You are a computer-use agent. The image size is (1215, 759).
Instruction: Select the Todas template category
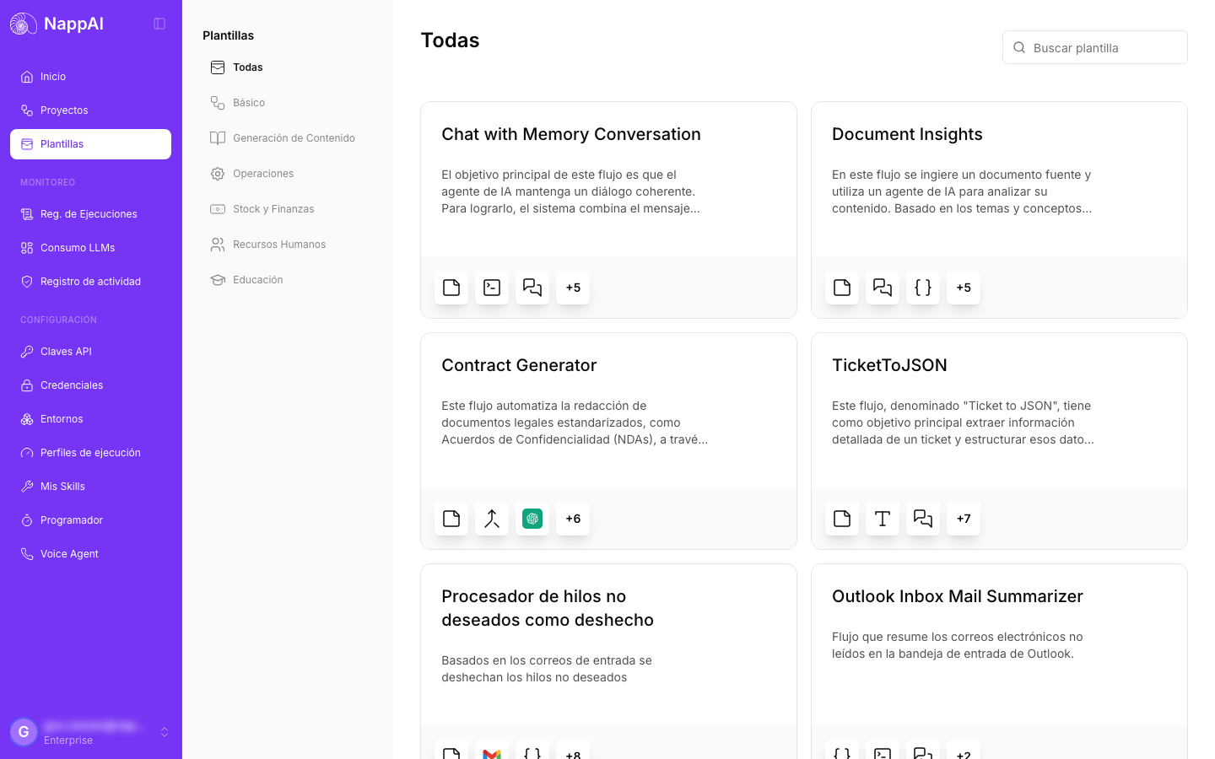click(288, 67)
